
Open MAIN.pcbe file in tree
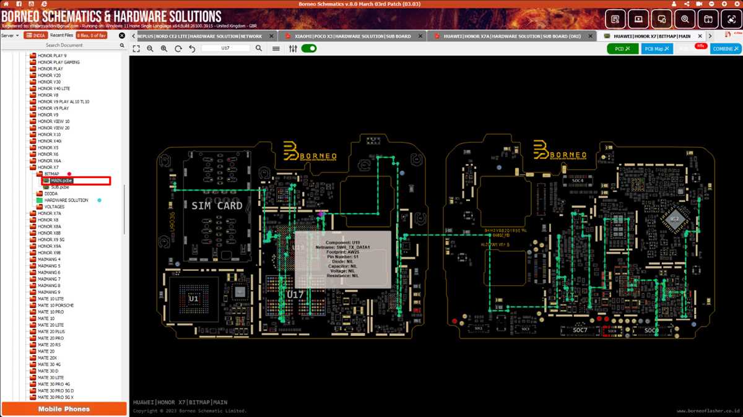point(61,181)
